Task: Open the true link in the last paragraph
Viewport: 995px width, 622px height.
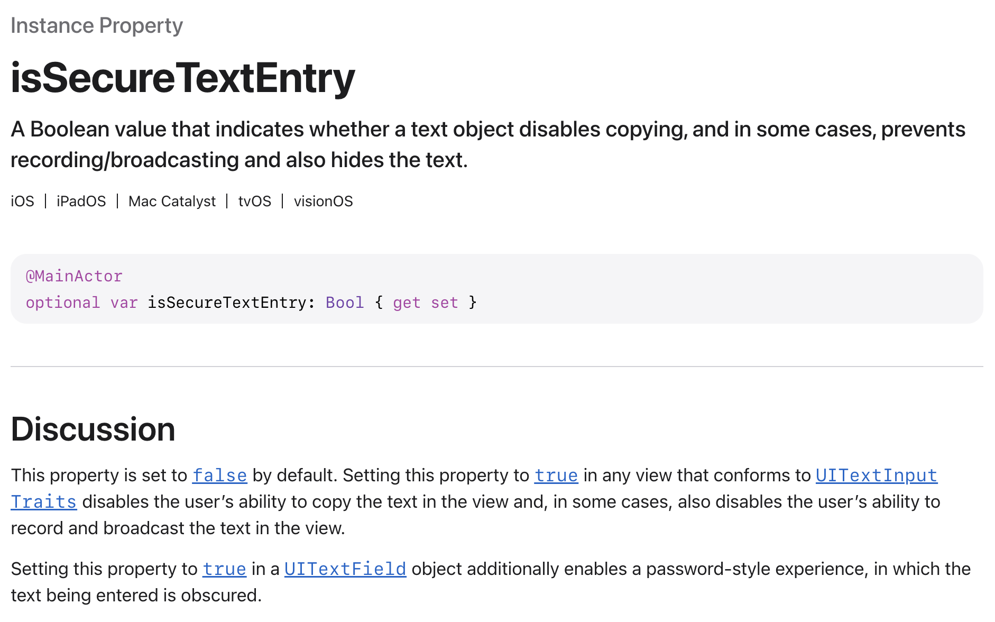Action: 225,569
